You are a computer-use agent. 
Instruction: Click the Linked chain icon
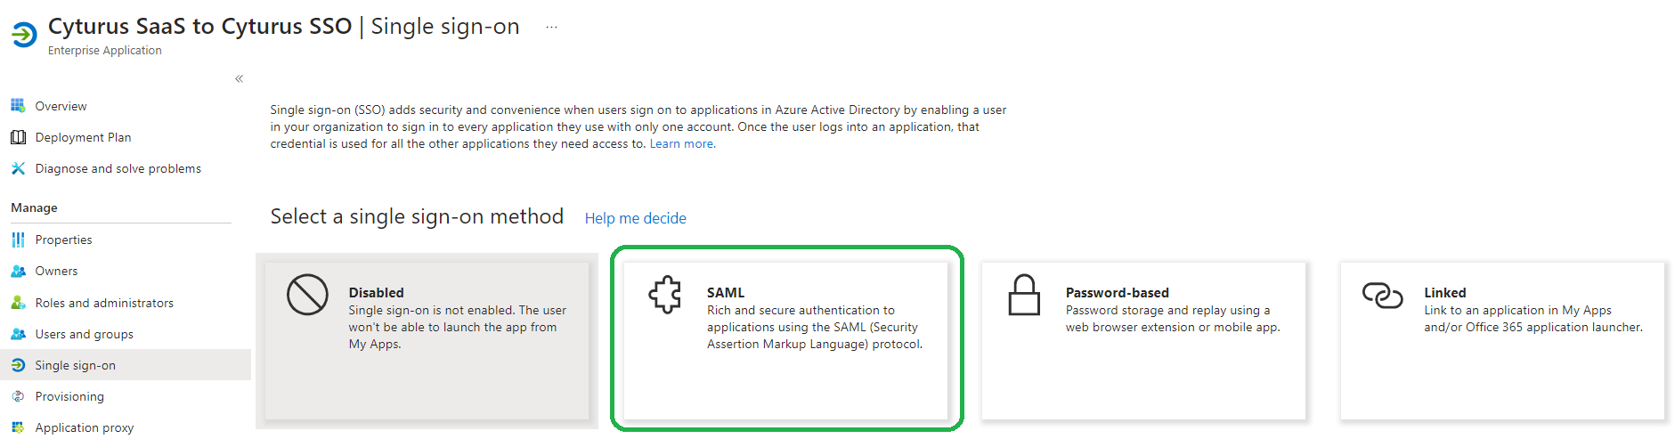[1382, 295]
